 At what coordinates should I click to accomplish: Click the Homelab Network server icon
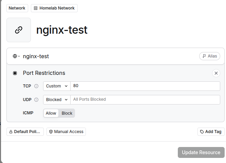tap(36, 8)
